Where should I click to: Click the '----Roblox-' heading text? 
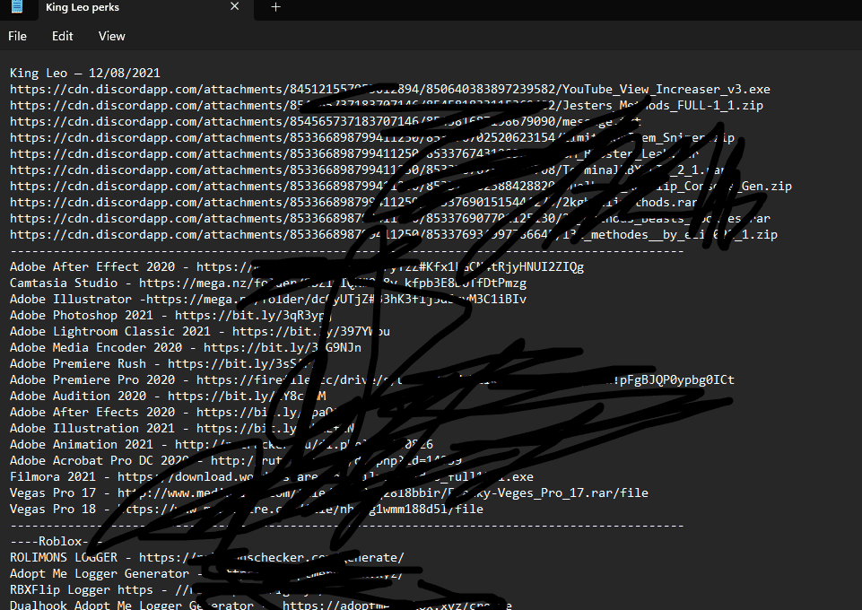point(49,541)
